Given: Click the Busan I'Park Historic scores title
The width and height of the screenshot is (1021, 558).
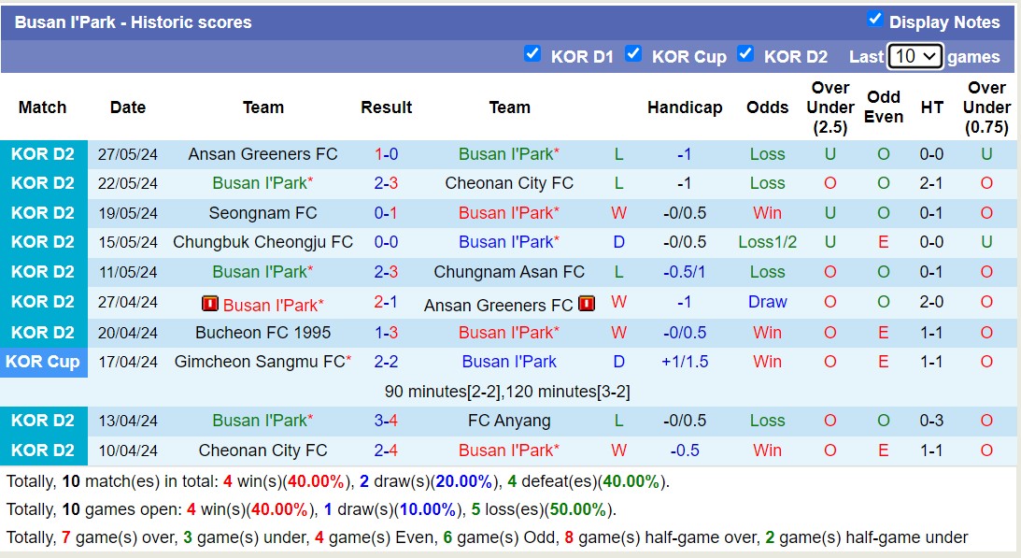Looking at the screenshot, I should (132, 22).
